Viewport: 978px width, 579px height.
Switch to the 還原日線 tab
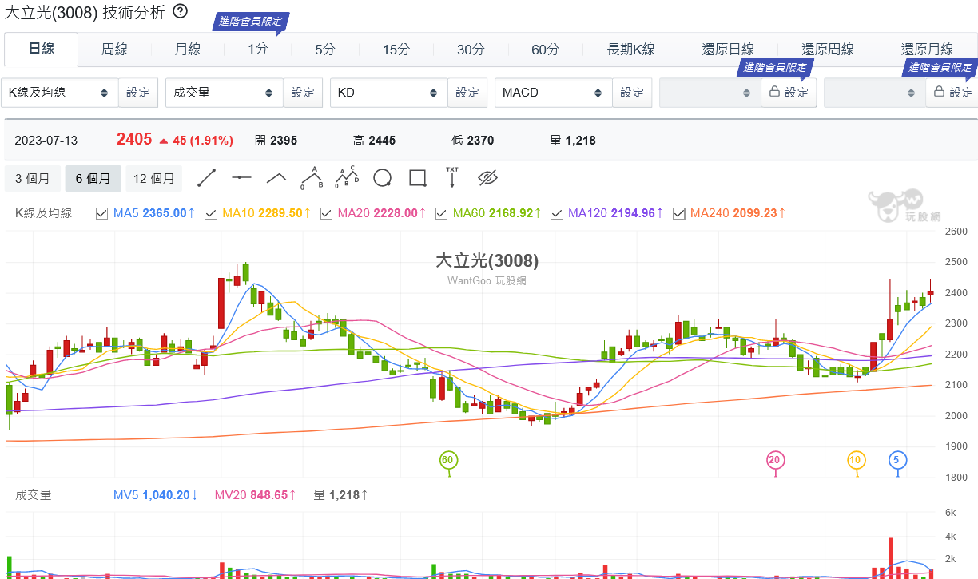(728, 50)
